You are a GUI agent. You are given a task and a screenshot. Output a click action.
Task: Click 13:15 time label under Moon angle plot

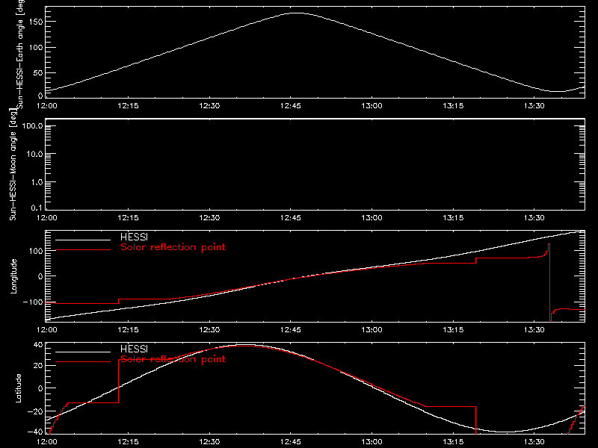[x=453, y=218]
